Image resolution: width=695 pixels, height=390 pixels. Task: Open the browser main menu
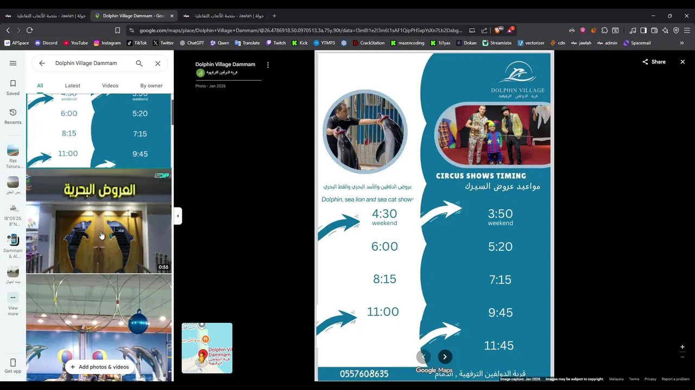tap(687, 30)
